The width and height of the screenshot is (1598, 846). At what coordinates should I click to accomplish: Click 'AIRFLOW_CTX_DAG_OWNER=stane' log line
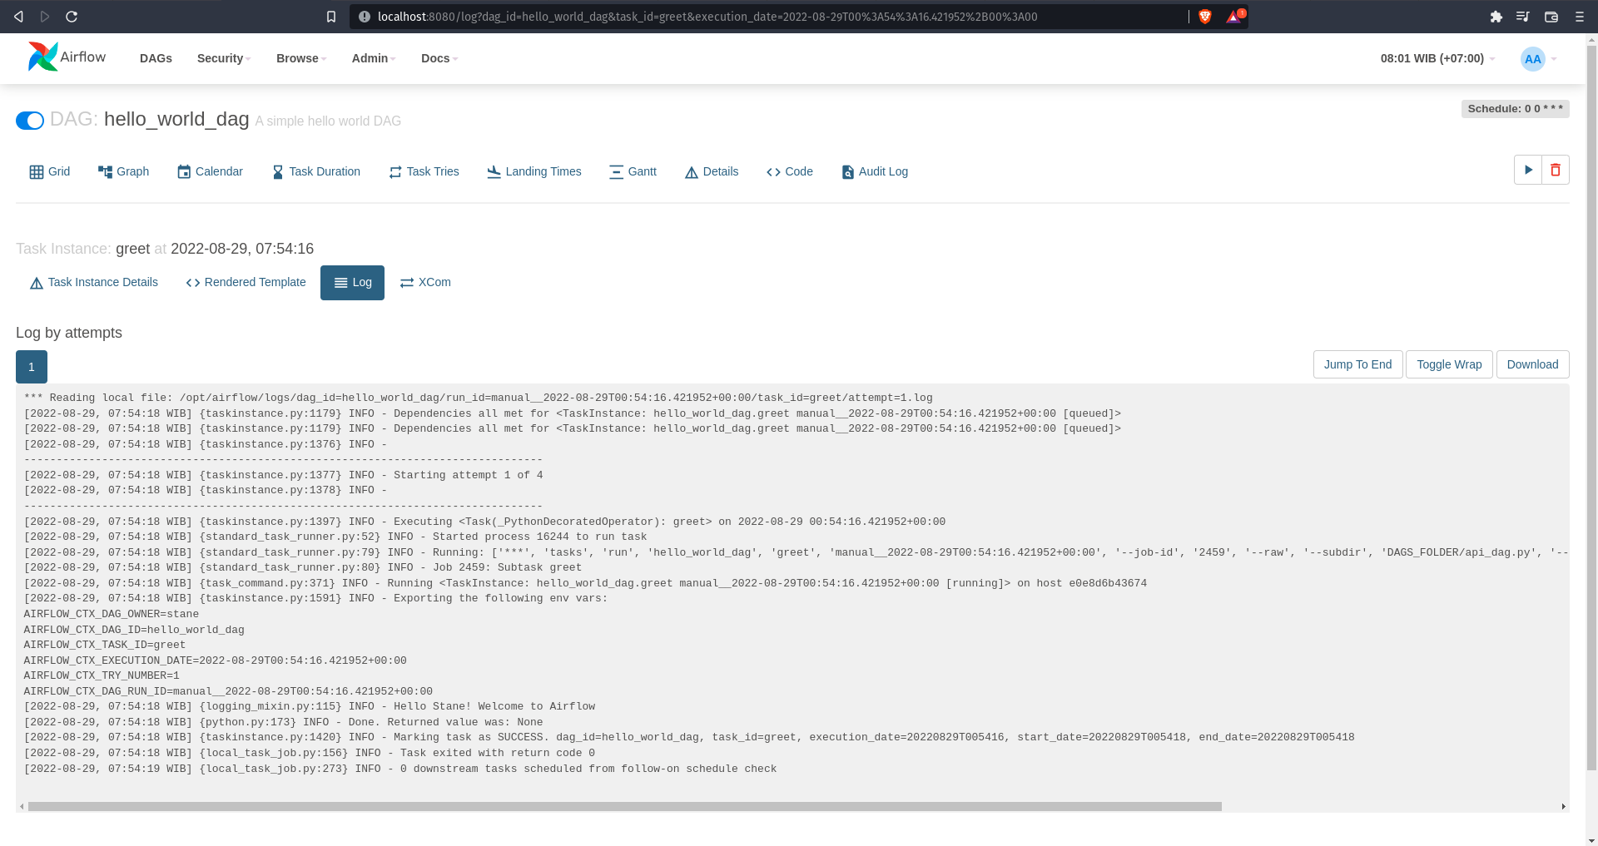tap(112, 614)
